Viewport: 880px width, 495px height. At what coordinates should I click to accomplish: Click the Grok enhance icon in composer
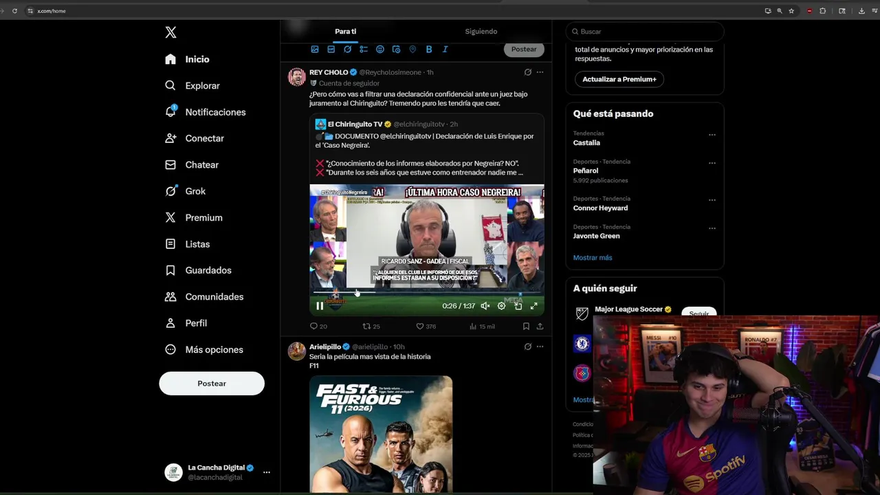point(347,49)
